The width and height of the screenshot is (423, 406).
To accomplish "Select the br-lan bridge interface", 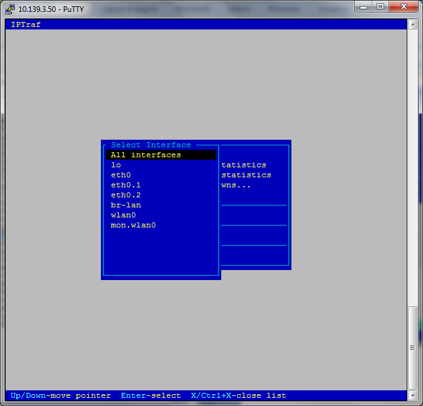I will 126,205.
